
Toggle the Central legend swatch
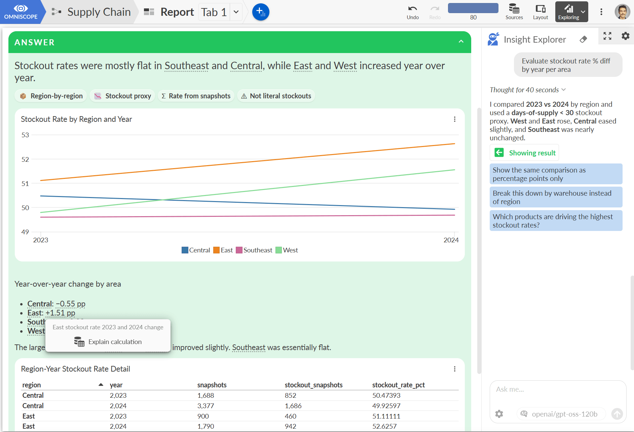click(x=185, y=250)
